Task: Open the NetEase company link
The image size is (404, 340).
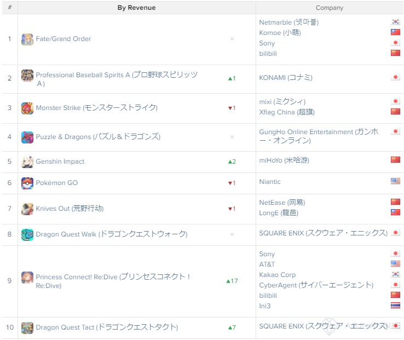Action: pos(282,203)
